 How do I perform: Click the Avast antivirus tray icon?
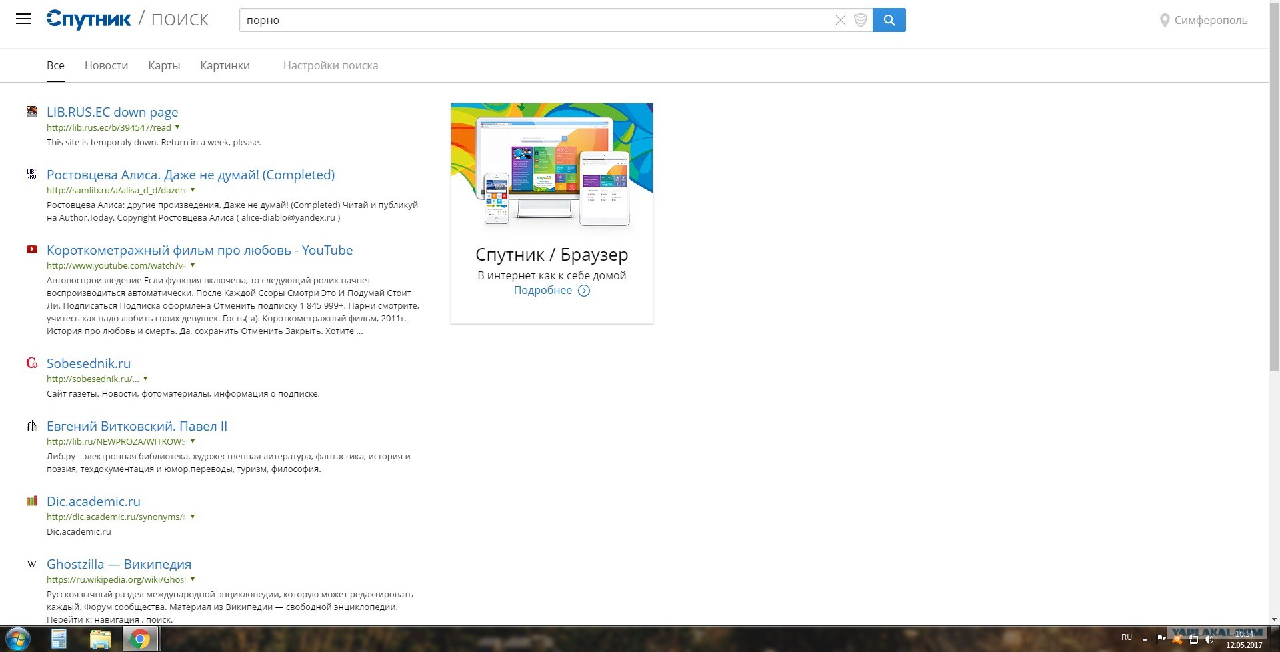click(1177, 639)
